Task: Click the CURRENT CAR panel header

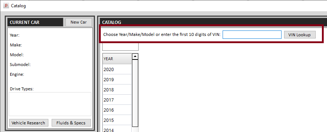Action: pyautogui.click(x=35, y=22)
